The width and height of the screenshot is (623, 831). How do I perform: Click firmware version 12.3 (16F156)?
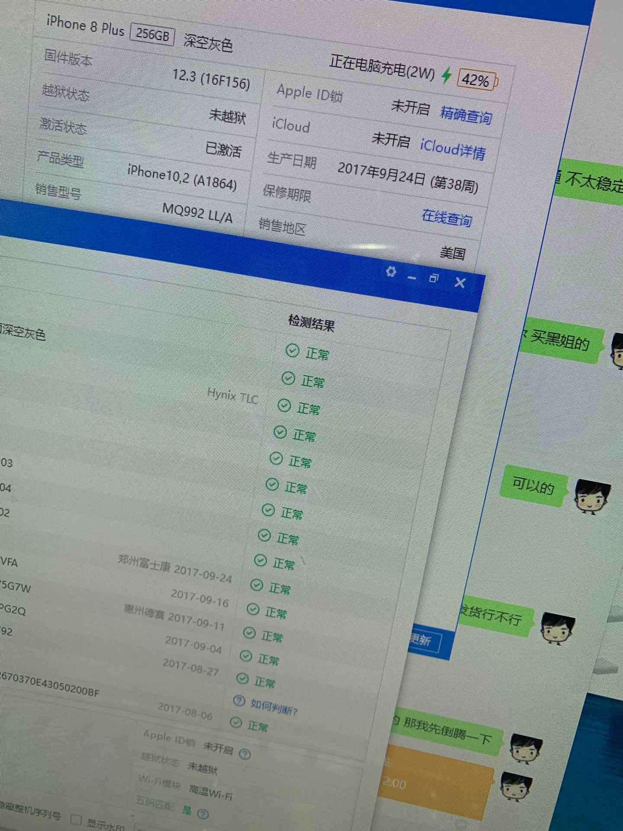click(211, 79)
